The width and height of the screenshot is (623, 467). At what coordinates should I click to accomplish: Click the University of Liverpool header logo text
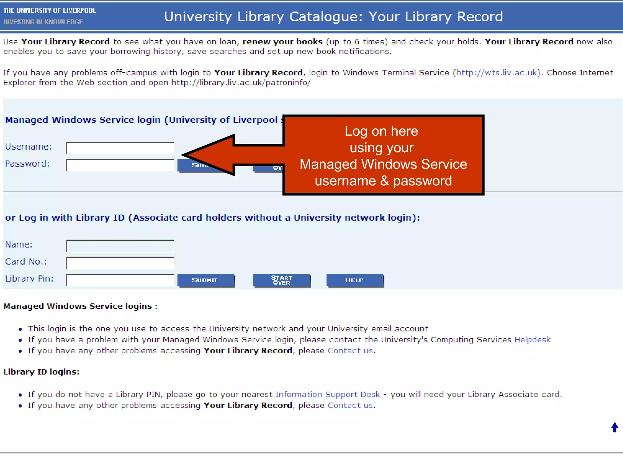(x=50, y=10)
